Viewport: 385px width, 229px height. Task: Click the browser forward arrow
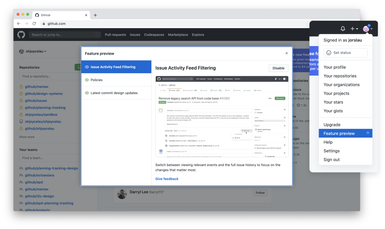click(27, 24)
